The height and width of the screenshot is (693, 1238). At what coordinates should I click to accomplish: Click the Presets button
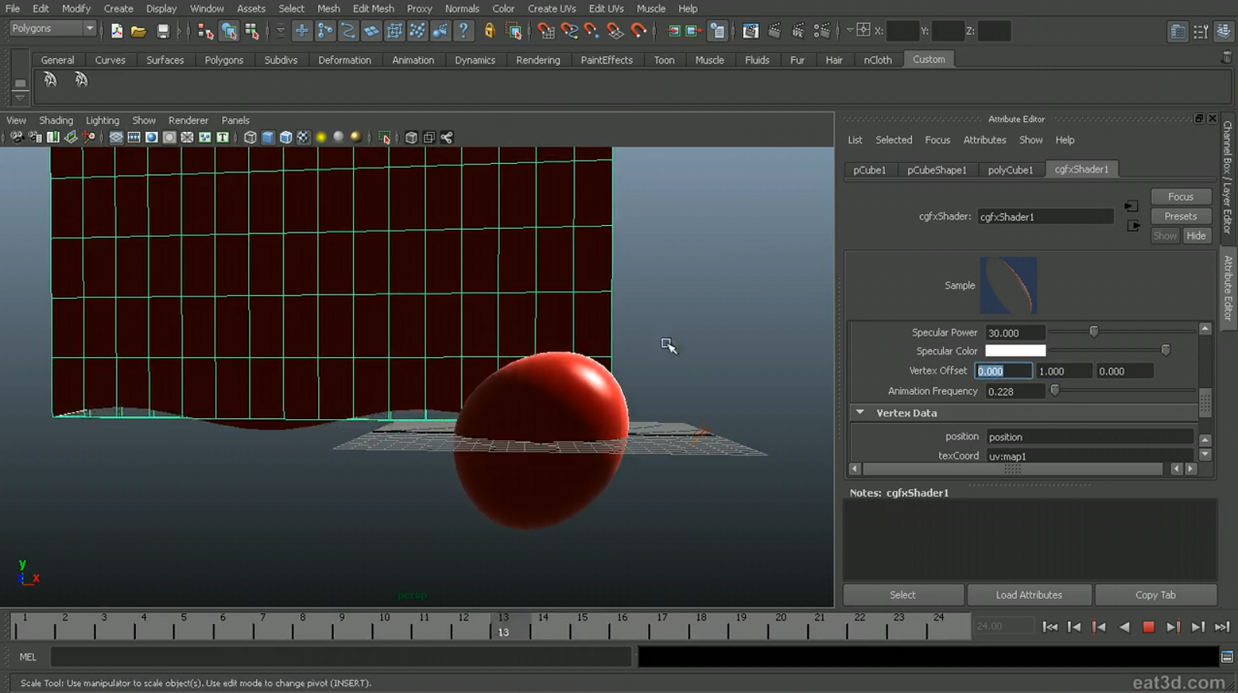click(x=1180, y=217)
